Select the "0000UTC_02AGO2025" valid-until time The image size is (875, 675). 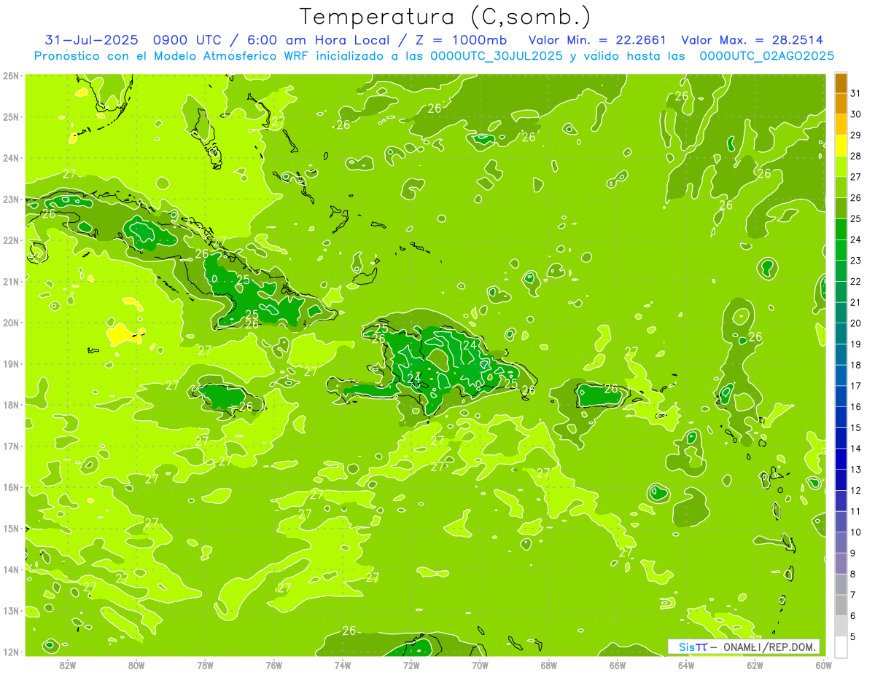pos(767,56)
